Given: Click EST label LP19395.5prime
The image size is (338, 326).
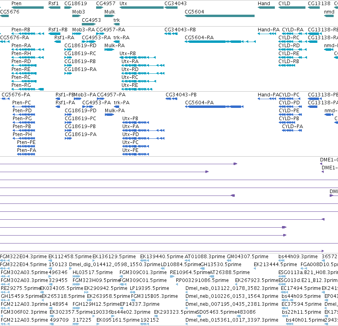Looking at the screenshot, I should [149, 288].
